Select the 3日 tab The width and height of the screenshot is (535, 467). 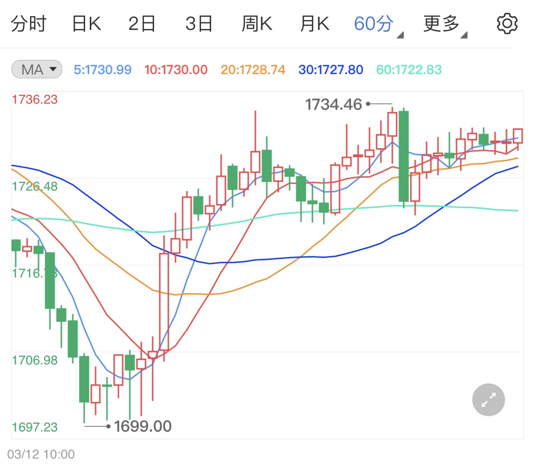pyautogui.click(x=199, y=24)
